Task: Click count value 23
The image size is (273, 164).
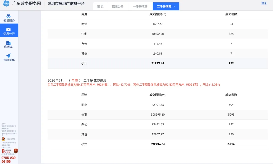Action: (231, 24)
